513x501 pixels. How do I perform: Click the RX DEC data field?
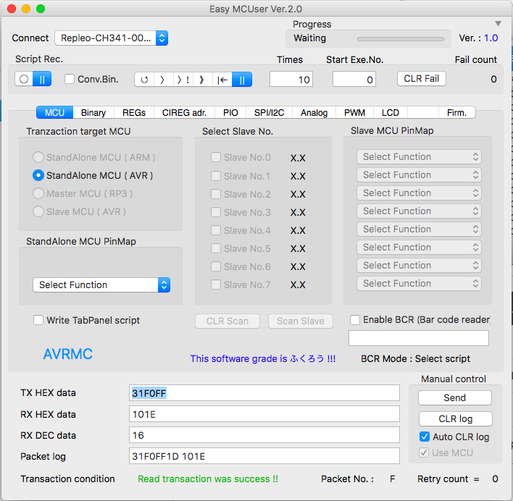tap(264, 435)
